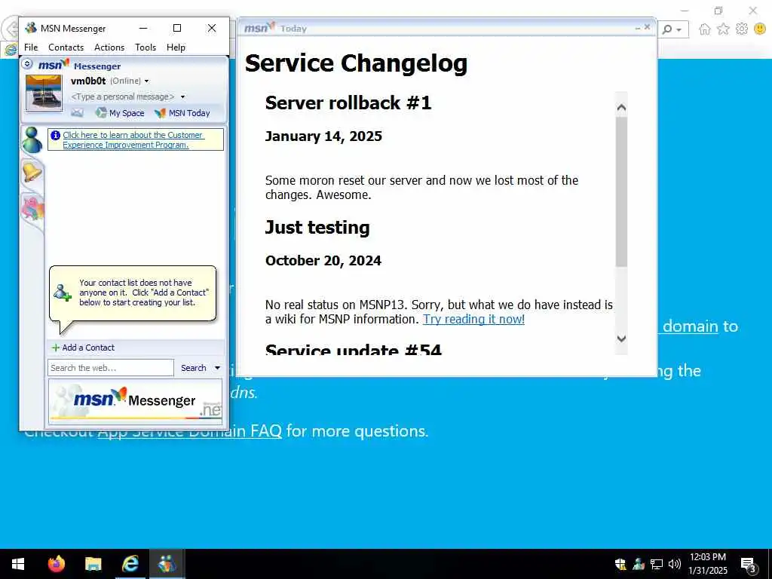The height and width of the screenshot is (579, 772).
Task: Minimize the MSN Today window
Action: click(638, 28)
